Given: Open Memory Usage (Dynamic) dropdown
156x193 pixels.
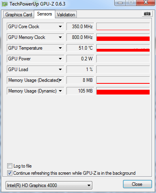Looking at the screenshot, I should click(x=60, y=91).
